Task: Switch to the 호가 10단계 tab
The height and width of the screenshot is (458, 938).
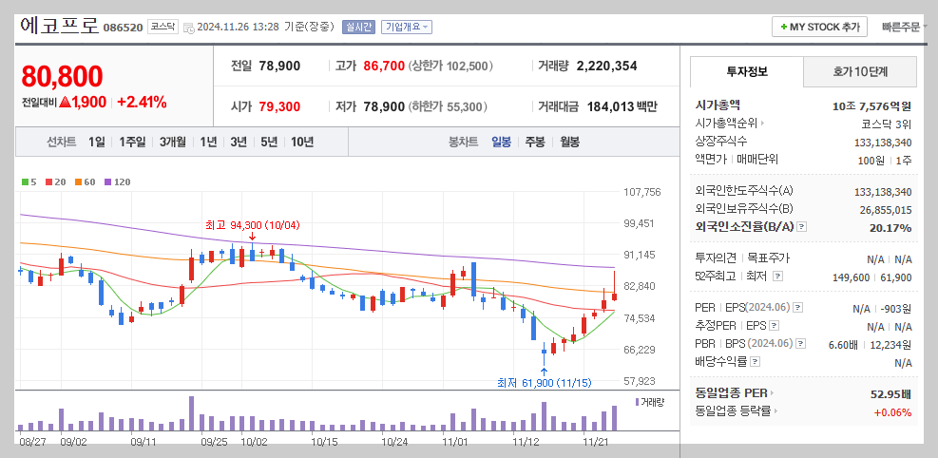Action: coord(860,72)
